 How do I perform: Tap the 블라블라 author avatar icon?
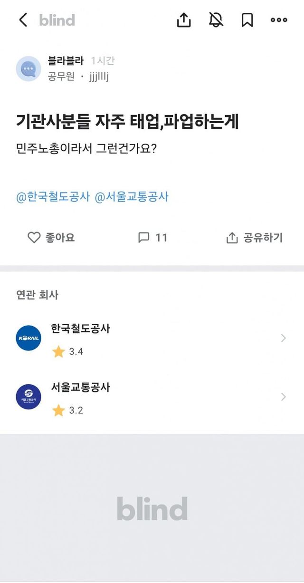pos(28,69)
